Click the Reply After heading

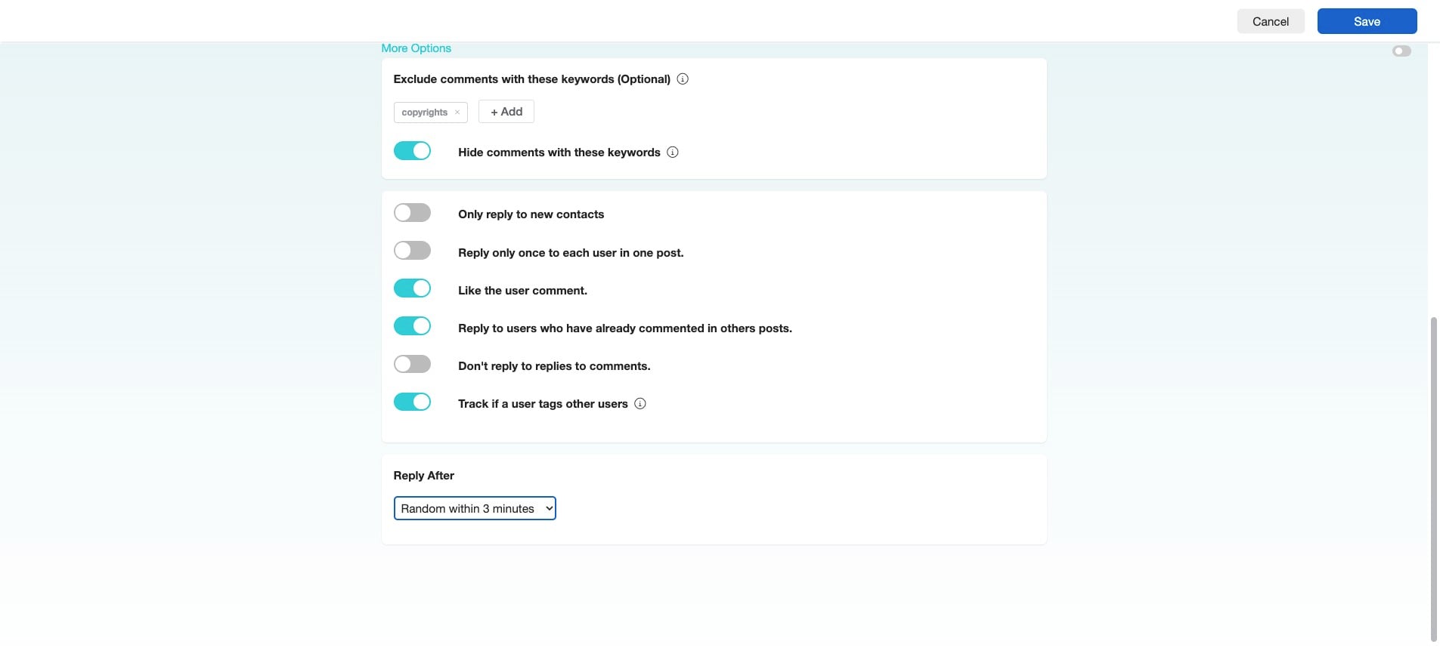pyautogui.click(x=423, y=476)
